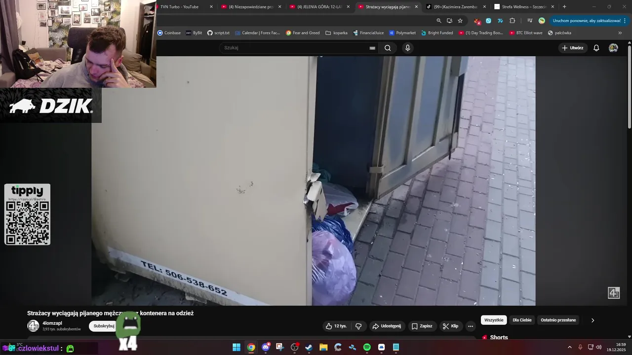Select the Wszystkie filter chip
This screenshot has width=632, height=355.
coord(494,320)
